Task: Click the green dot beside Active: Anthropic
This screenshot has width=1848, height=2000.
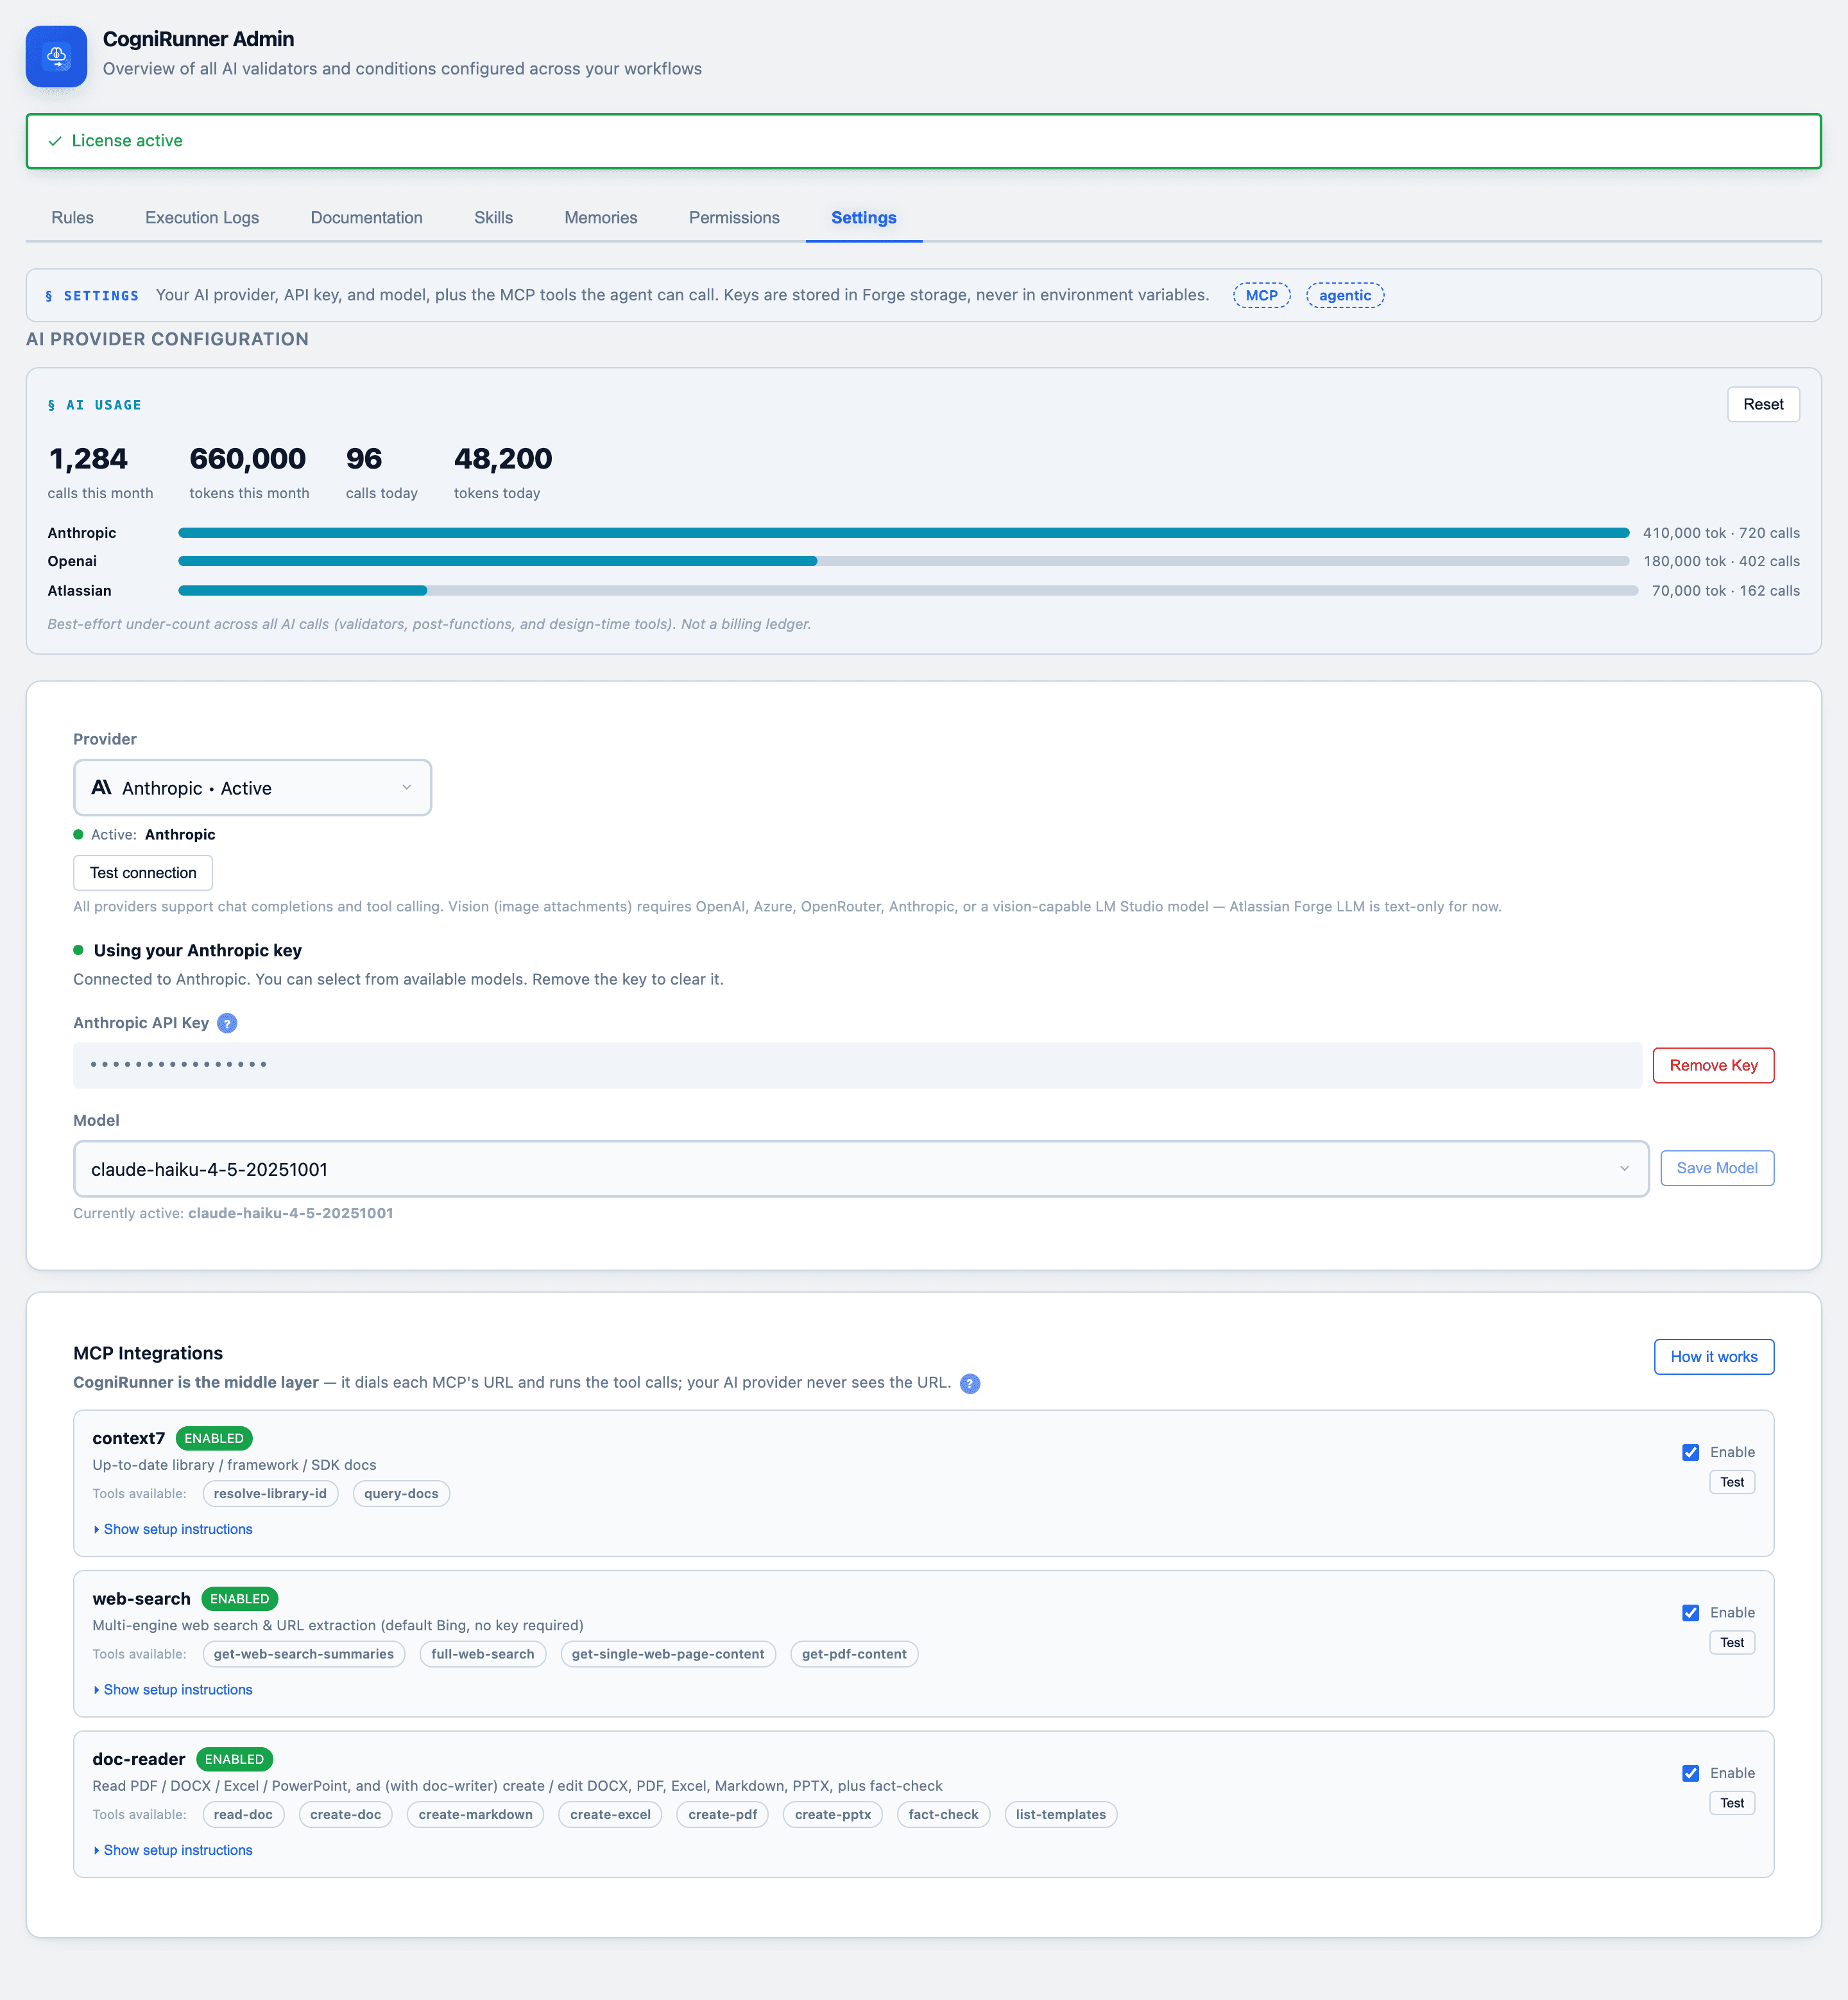Action: click(x=78, y=834)
